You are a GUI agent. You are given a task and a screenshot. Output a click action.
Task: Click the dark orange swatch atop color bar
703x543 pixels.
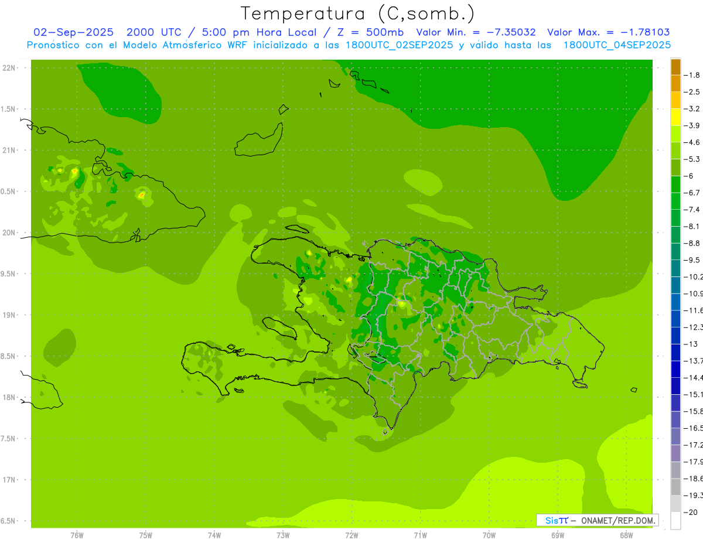675,67
